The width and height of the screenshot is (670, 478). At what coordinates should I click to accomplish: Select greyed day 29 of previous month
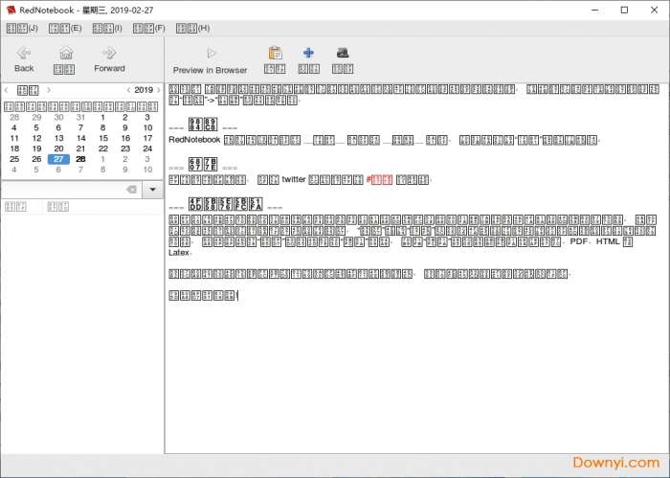[36, 117]
